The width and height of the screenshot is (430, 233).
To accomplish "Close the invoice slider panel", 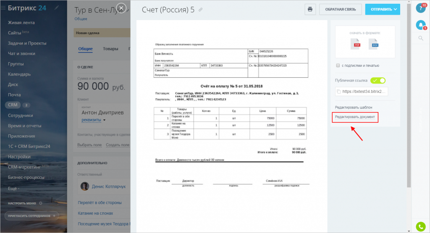I will point(121,8).
